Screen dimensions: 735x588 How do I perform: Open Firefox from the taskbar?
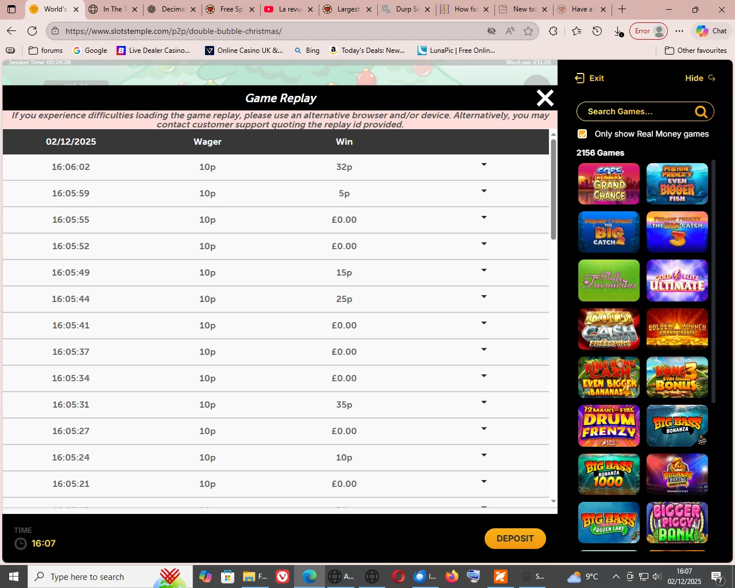[x=452, y=577]
